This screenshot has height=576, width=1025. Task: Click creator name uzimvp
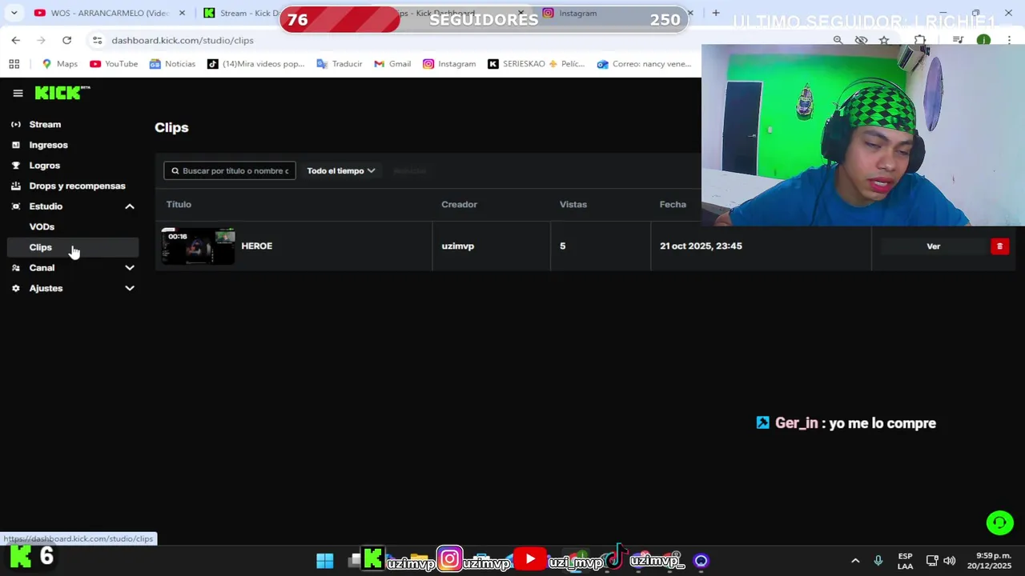point(458,246)
